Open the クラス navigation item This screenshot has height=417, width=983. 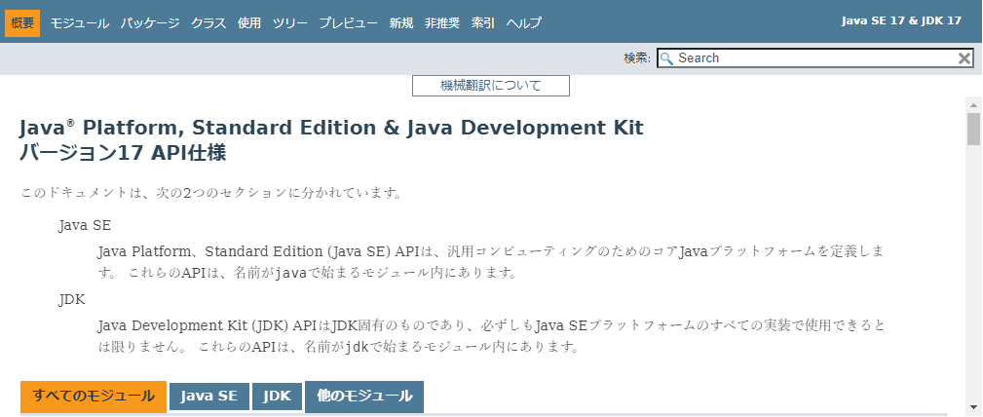pos(208,23)
